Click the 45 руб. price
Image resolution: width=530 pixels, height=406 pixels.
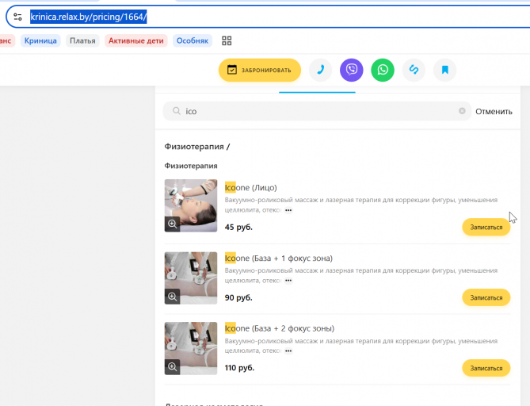238,227
